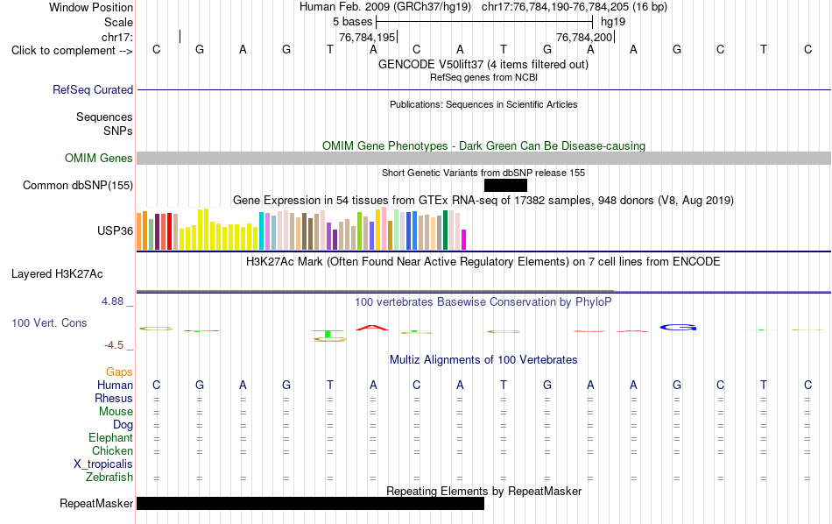Click the Dog alignment row label
Screen dimensions: 832x524
(123, 425)
